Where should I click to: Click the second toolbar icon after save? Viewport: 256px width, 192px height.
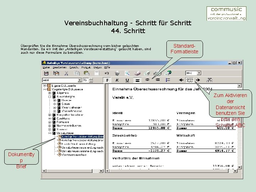tap(56, 73)
